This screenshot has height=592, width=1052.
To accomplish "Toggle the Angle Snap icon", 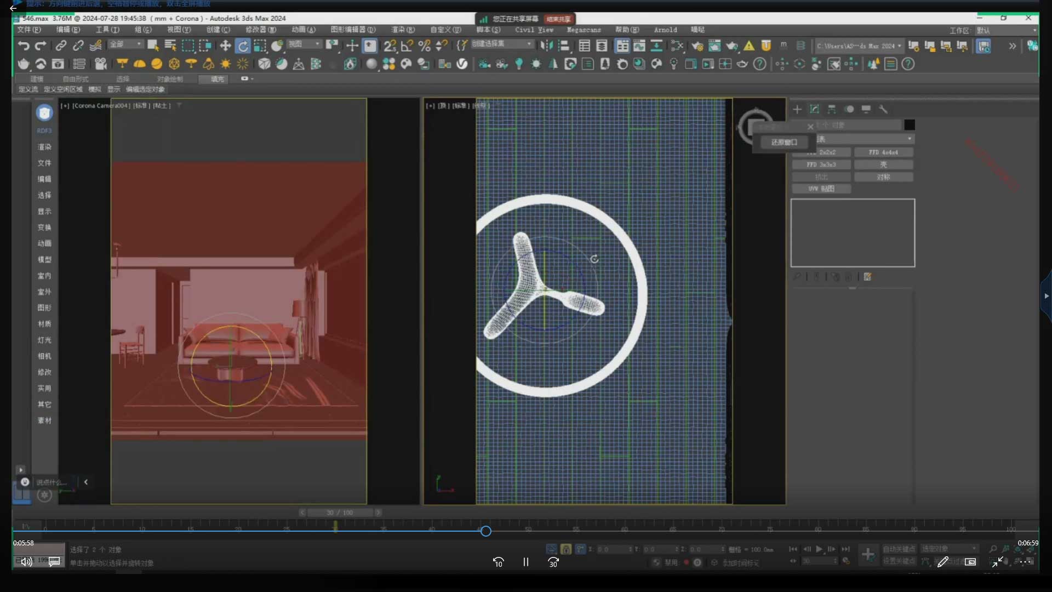I will [x=407, y=46].
